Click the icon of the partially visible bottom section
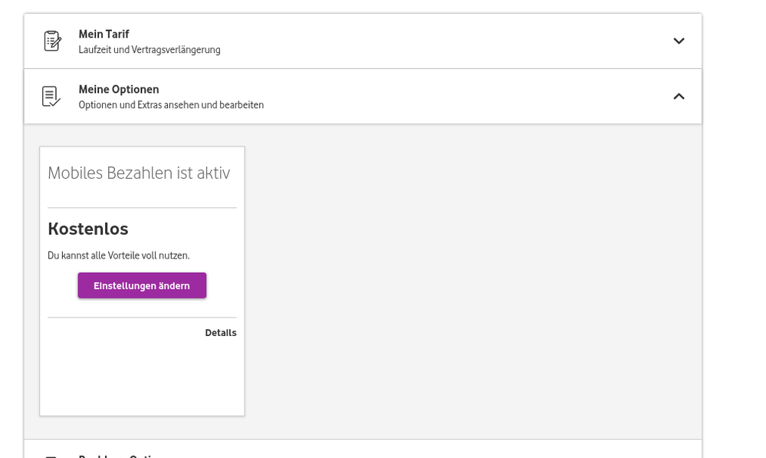Image resolution: width=766 pixels, height=458 pixels. tap(51, 455)
